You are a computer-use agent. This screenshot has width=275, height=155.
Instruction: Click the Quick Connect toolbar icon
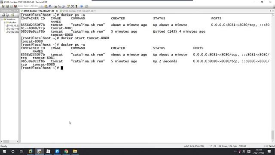[7, 6]
